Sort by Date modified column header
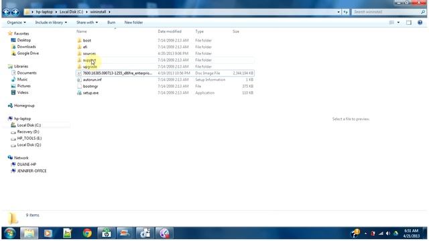 tap(170, 31)
